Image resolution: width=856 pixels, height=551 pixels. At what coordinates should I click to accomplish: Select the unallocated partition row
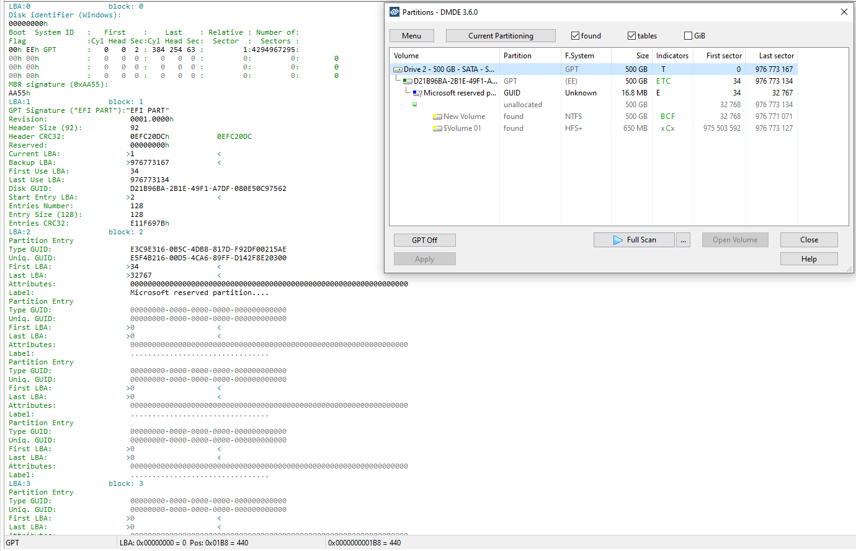594,105
